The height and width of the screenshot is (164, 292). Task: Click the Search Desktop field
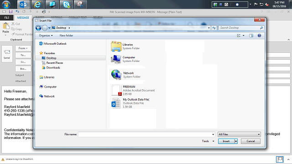click(x=241, y=28)
